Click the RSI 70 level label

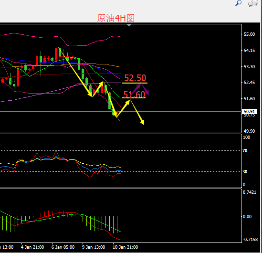tap(245, 151)
